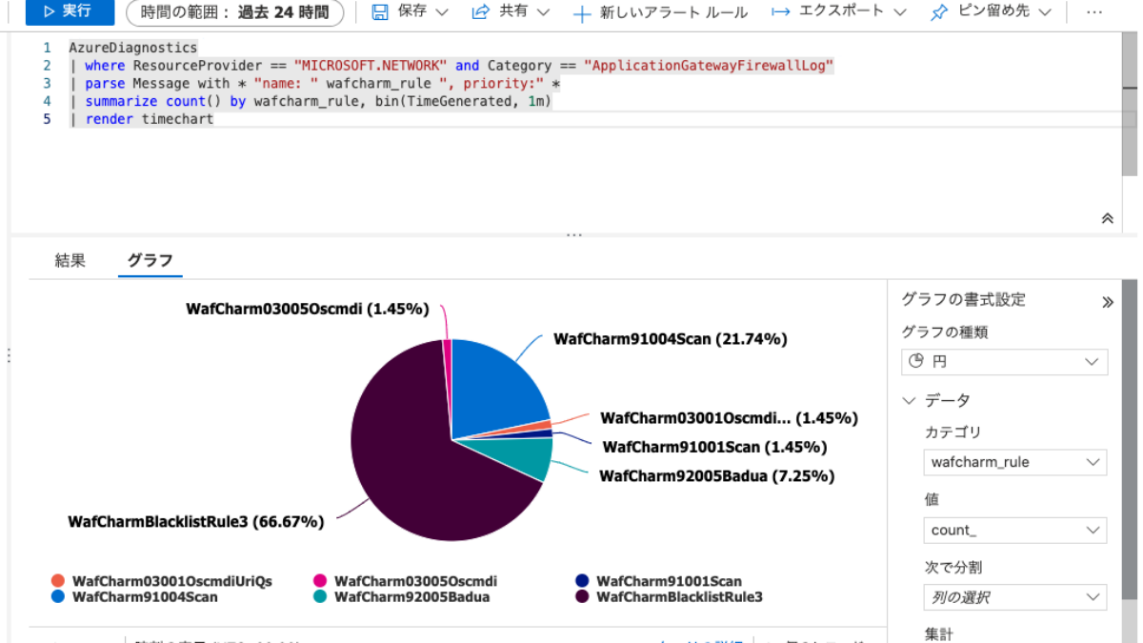Open the カテゴリ dropdown wafcharm_rule

(1015, 462)
